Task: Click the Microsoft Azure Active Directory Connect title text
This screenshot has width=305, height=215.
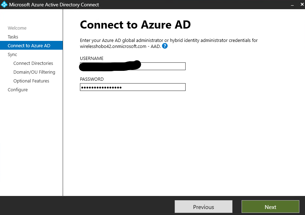Action: pos(54,5)
